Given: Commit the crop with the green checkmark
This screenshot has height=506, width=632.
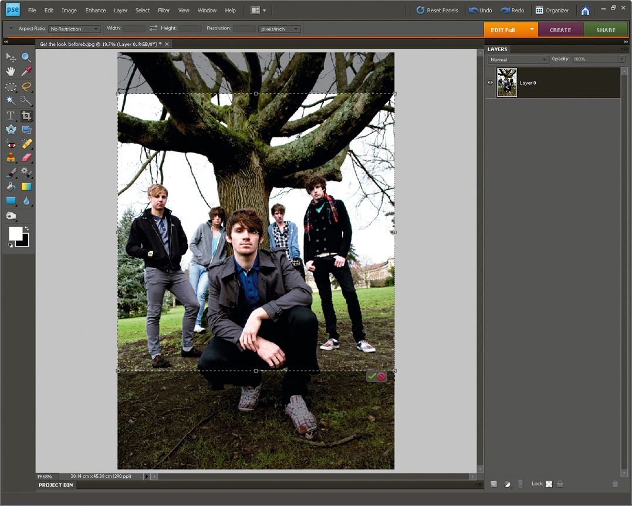Looking at the screenshot, I should [x=371, y=376].
